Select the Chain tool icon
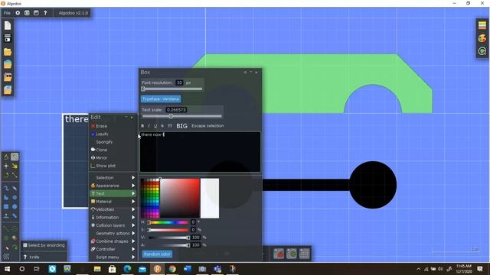The width and height of the screenshot is (490, 275). pos(15,215)
